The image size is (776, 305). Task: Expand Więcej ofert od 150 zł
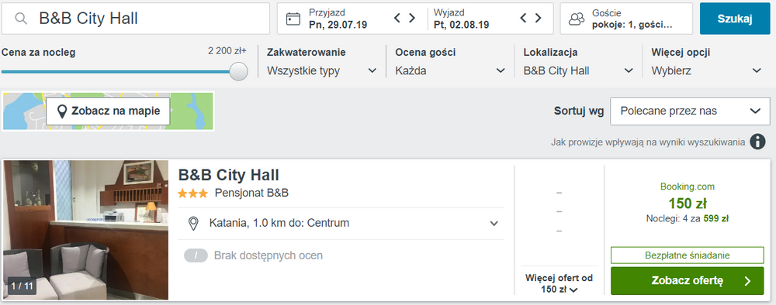pyautogui.click(x=559, y=284)
